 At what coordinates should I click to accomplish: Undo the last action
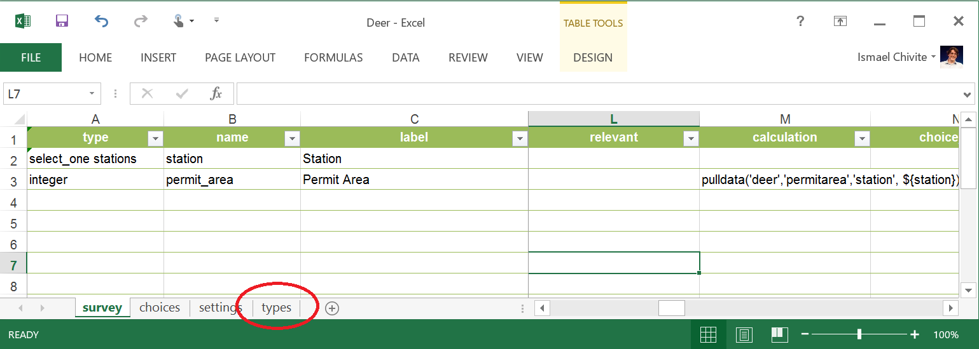click(101, 22)
